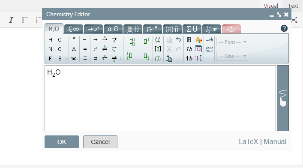
Task: Toggle right-to-left Arabic writing mode
Action: click(209, 39)
